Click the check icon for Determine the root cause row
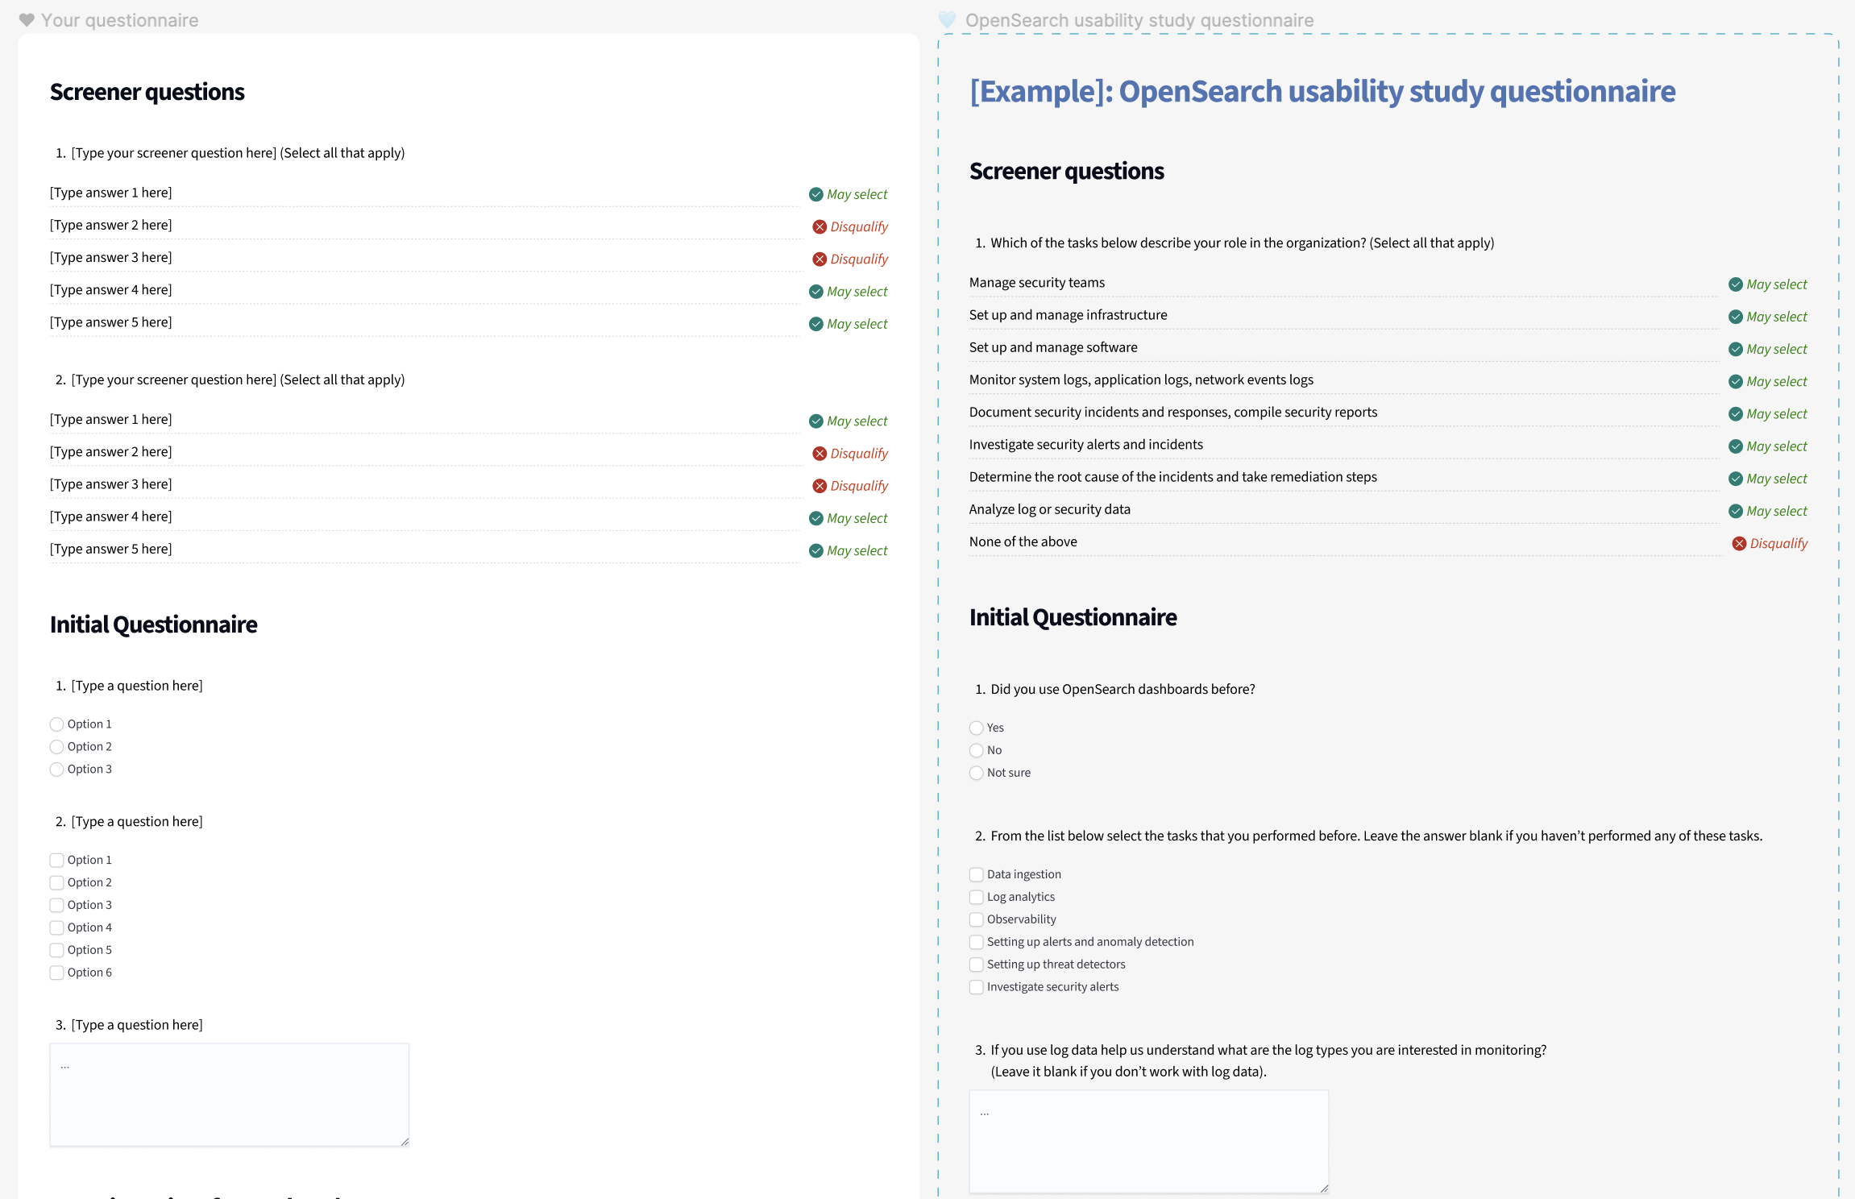 [x=1736, y=479]
